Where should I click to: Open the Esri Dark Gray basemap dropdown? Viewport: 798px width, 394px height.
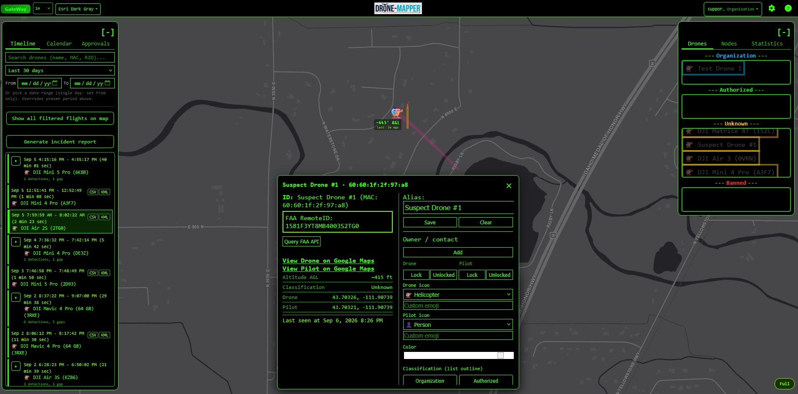click(78, 9)
